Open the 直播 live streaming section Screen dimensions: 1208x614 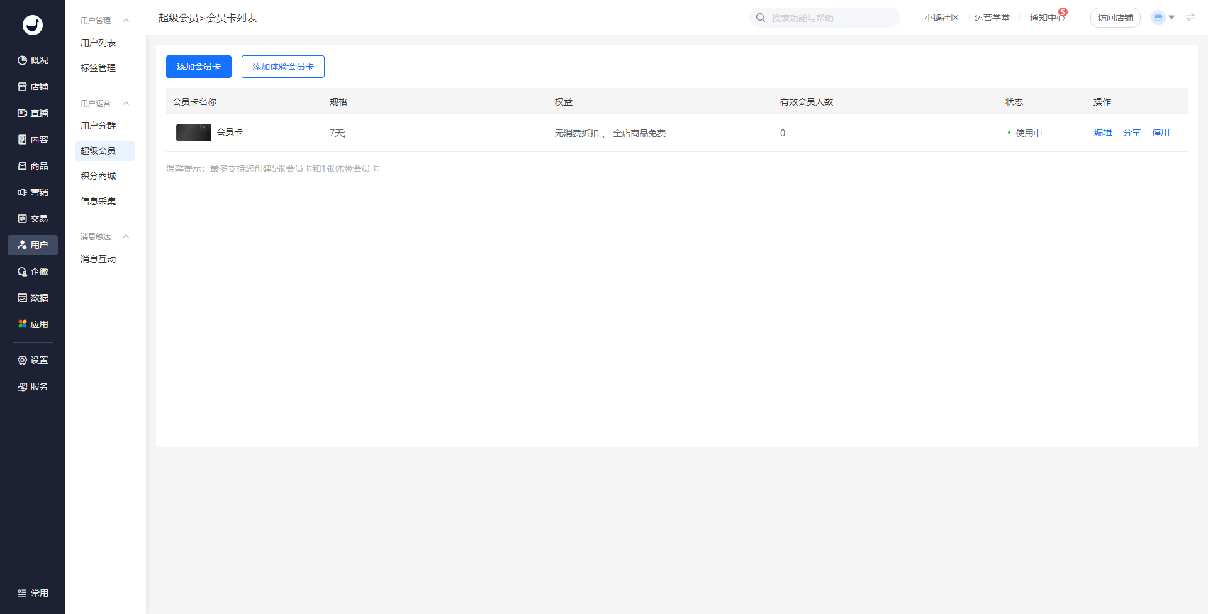pyautogui.click(x=33, y=113)
